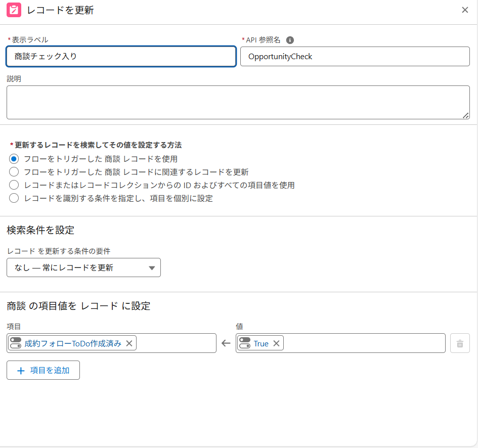Remove the True value pill
Viewport: 478px width, 448px height.
(276, 343)
